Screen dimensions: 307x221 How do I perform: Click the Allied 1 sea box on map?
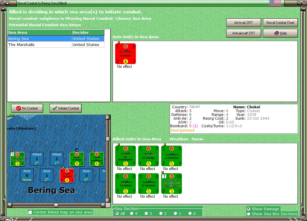pyautogui.click(x=37, y=159)
